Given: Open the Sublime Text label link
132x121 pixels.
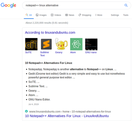Looking at the screenshot, I should [x=45, y=54].
